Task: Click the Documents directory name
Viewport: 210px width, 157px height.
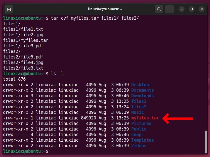Action: pos(143,90)
